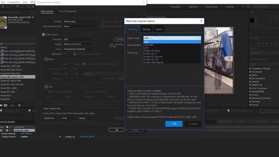This screenshot has height=157, width=279.
Task: Open the About tab in AfterCodecs
Action: [159, 29]
